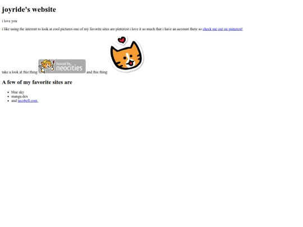Click the 'and this thing' text
Viewport: 303px width, 227px height.
[97, 72]
